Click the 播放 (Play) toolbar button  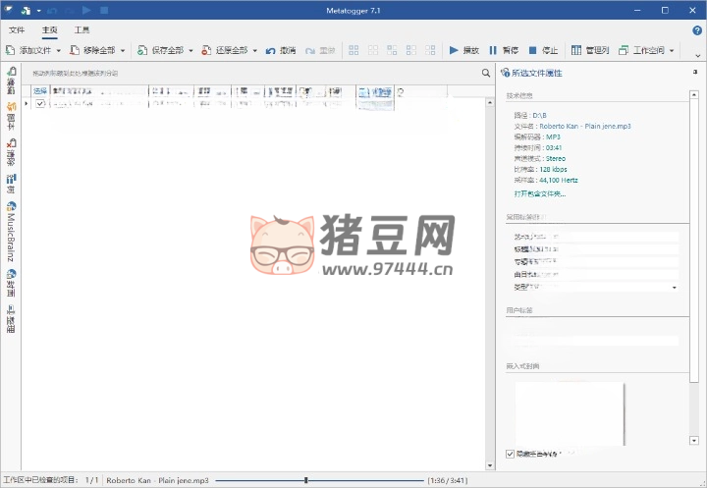click(x=463, y=50)
